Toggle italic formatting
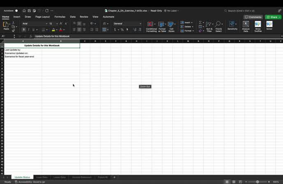 [x=29, y=30]
